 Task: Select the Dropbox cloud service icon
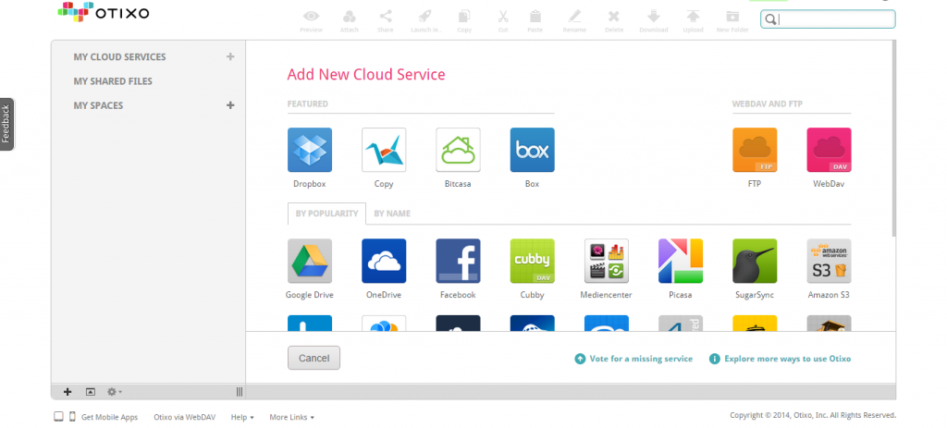(x=310, y=150)
